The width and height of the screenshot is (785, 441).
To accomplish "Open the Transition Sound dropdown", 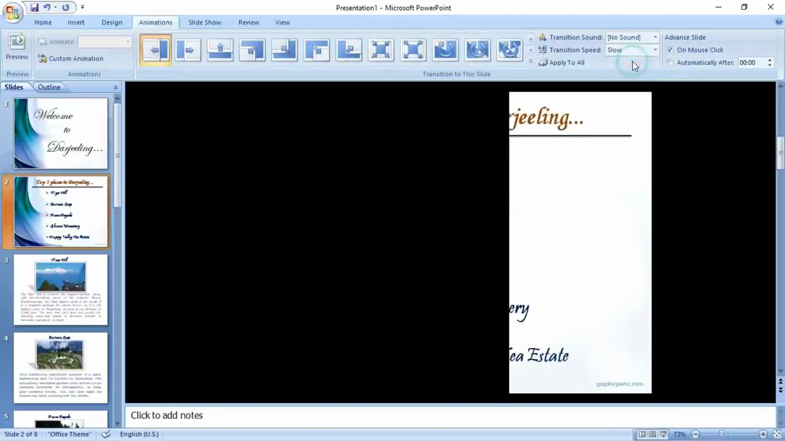I will [655, 37].
